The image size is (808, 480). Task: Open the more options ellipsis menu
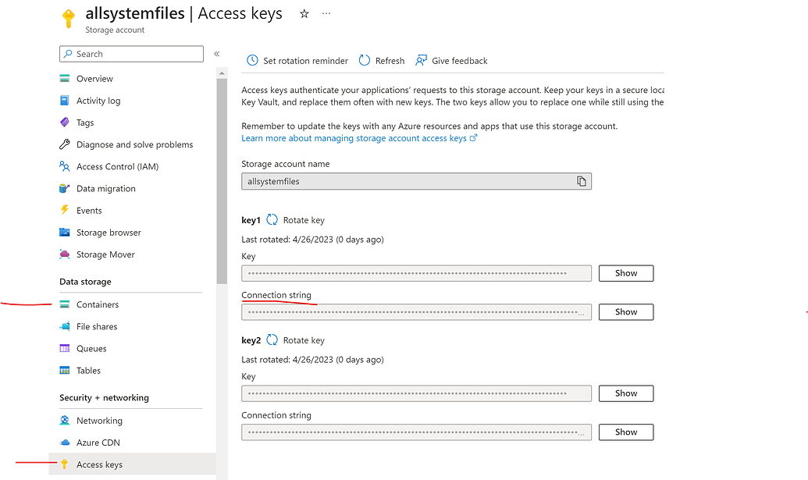(326, 13)
